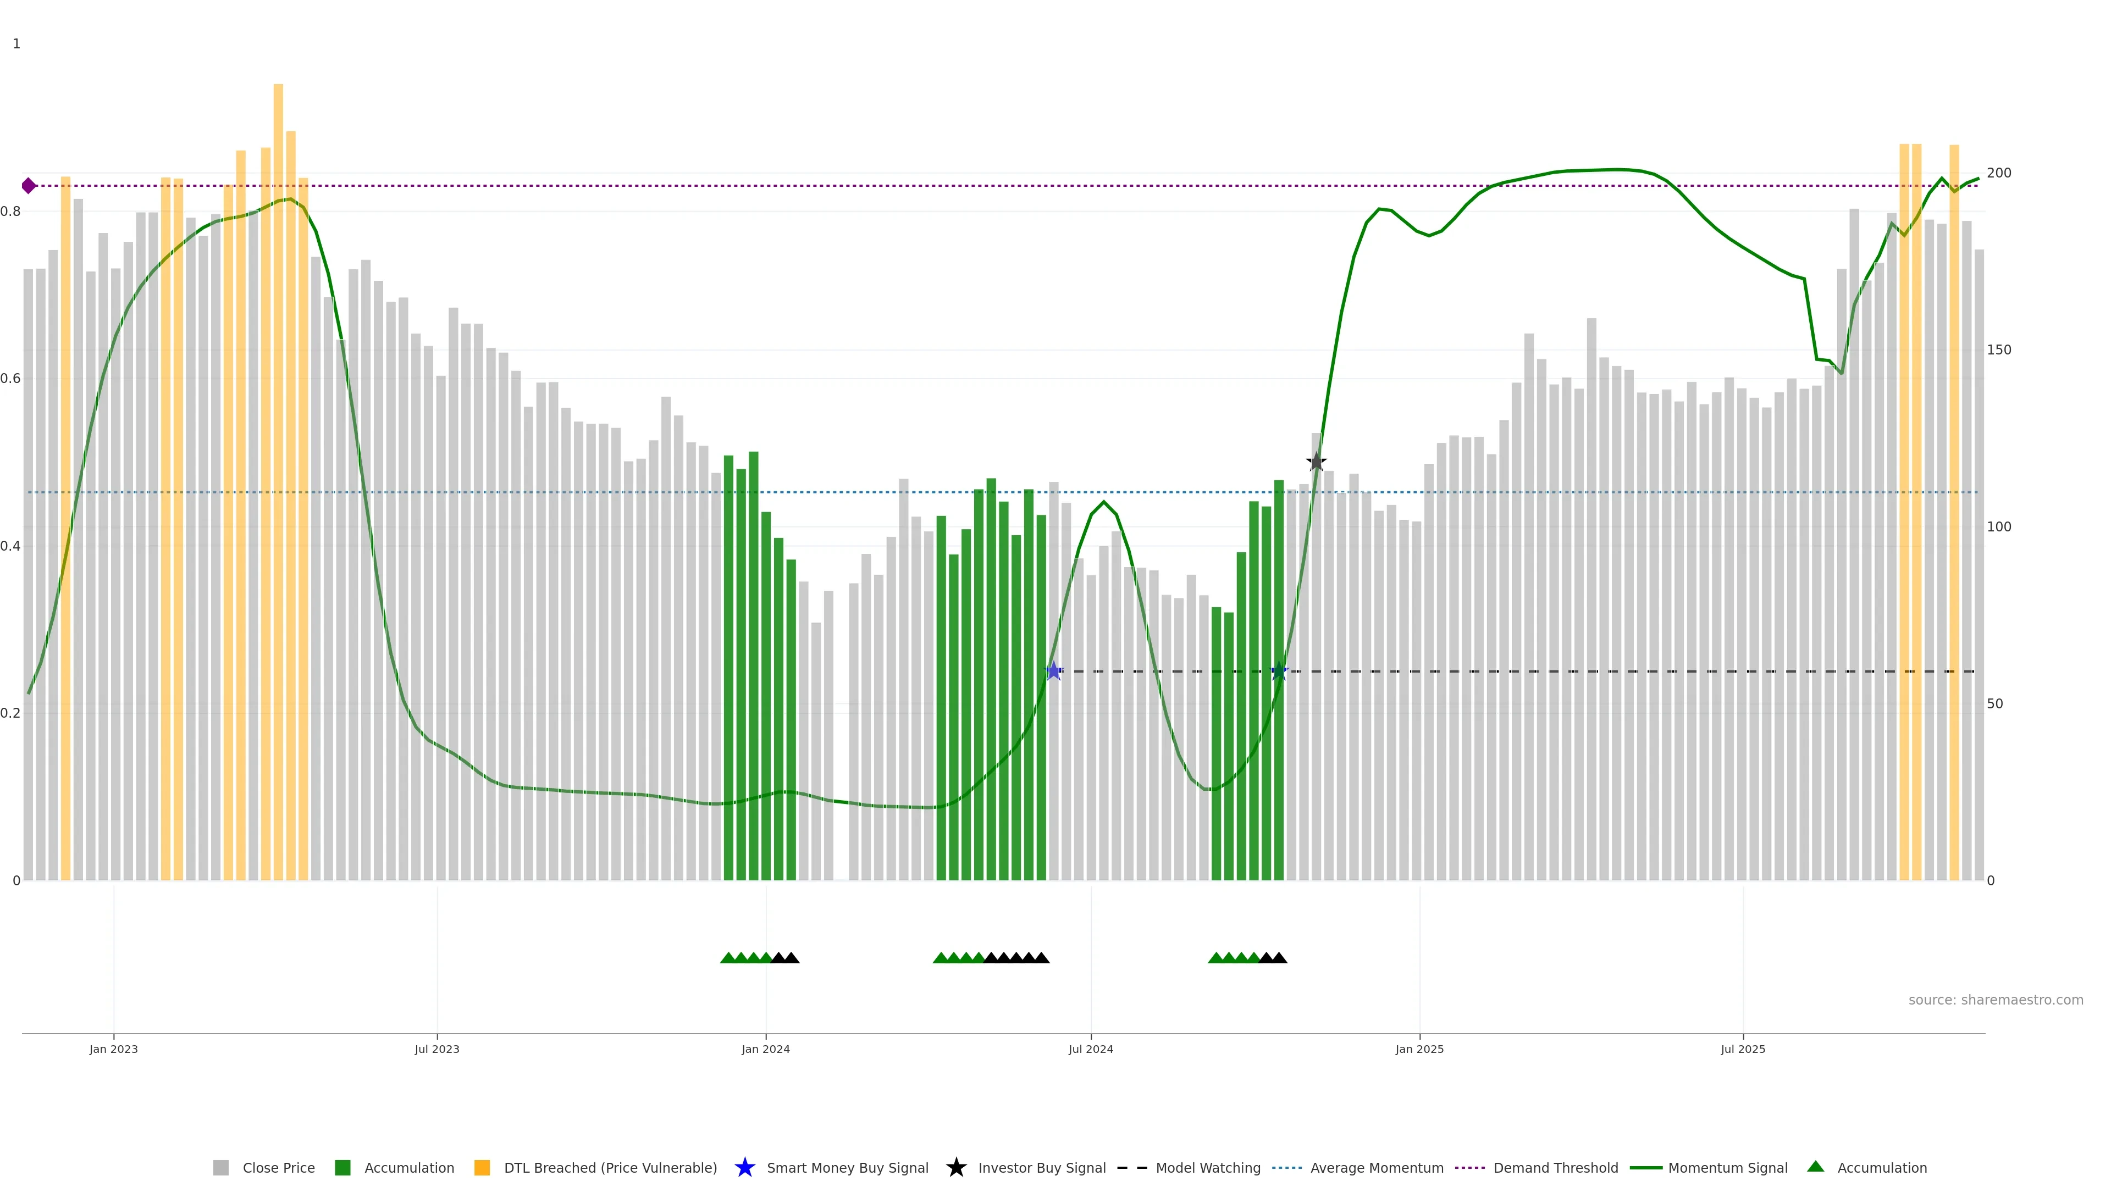
Task: Click the second Smart Money star near late 2024
Action: coord(1278,671)
